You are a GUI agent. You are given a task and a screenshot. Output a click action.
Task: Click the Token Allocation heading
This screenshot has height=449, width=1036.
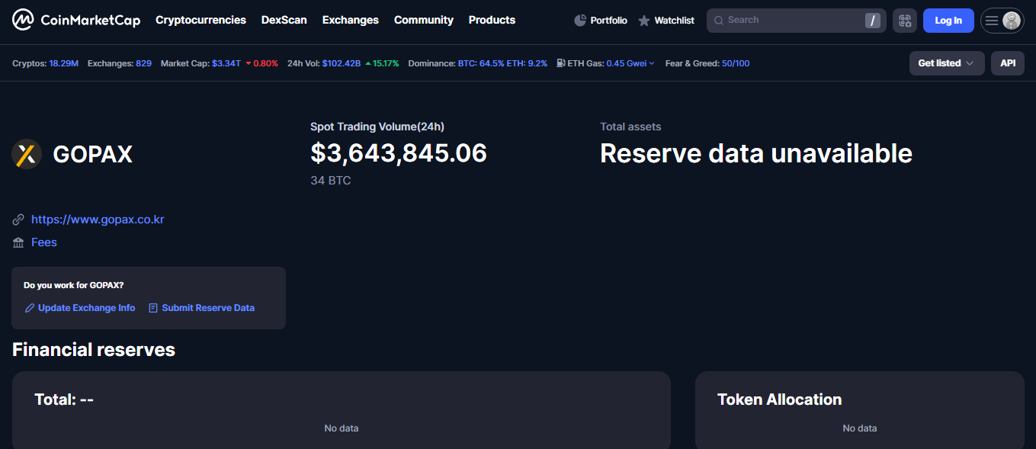tap(780, 399)
